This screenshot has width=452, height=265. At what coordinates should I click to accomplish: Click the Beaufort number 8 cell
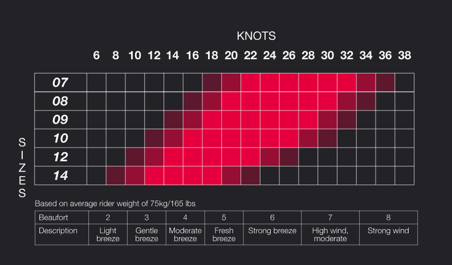click(388, 217)
